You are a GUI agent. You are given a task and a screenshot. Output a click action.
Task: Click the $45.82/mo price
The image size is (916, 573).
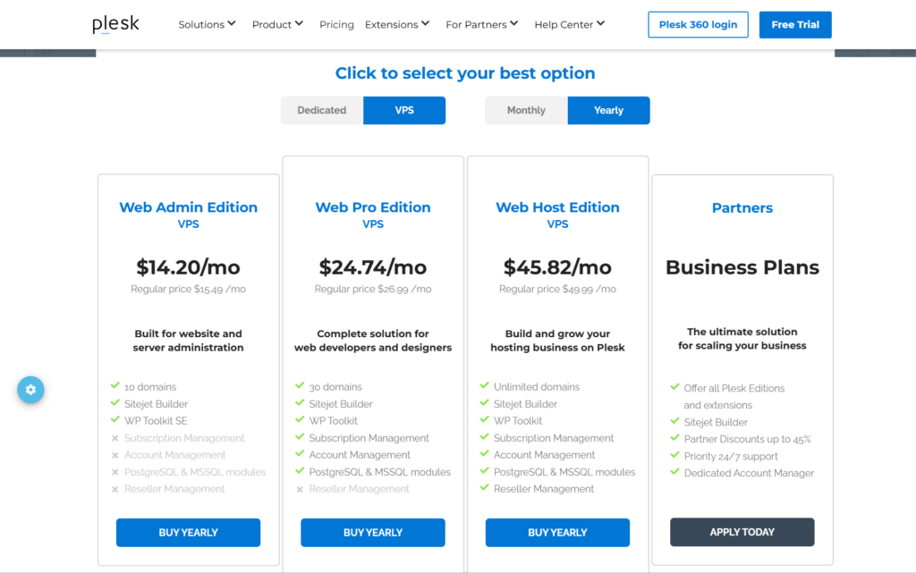tap(557, 267)
